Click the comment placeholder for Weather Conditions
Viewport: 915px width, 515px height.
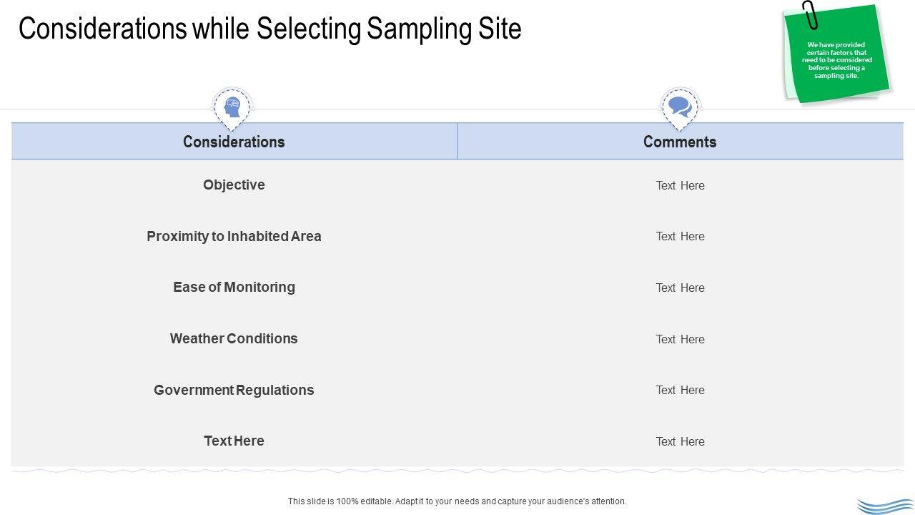click(680, 339)
